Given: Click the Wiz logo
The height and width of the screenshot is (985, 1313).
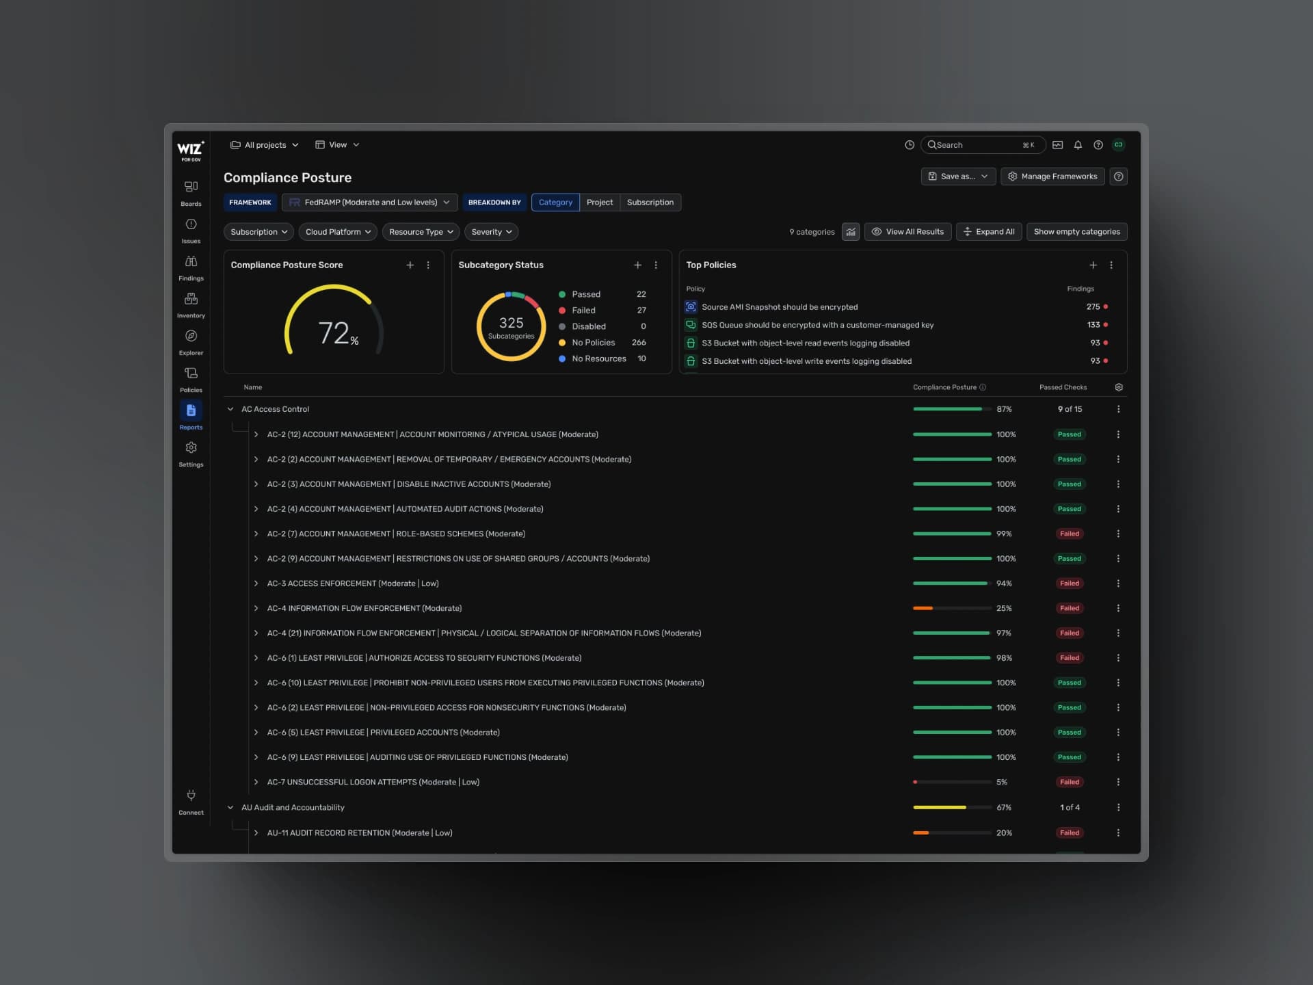Looking at the screenshot, I should (x=191, y=150).
